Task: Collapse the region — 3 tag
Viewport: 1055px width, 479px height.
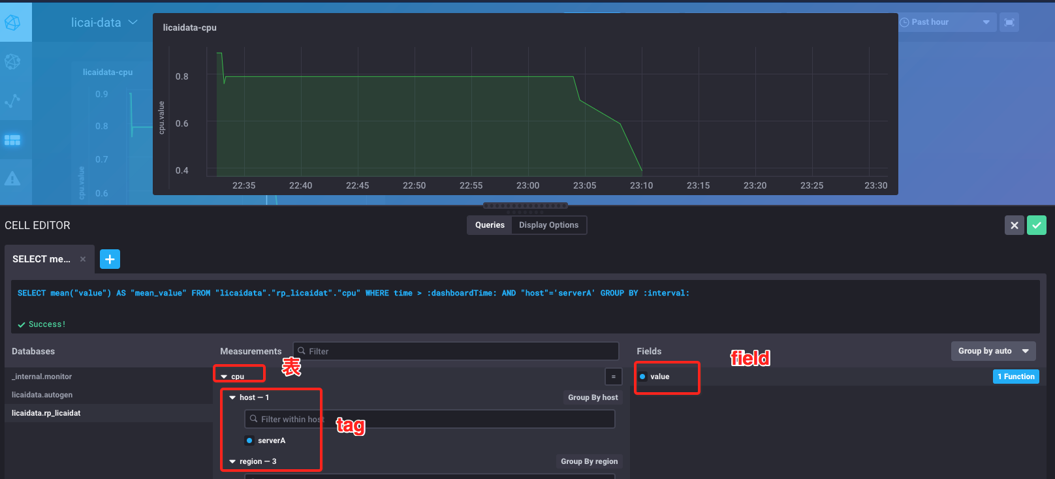Action: (232, 461)
